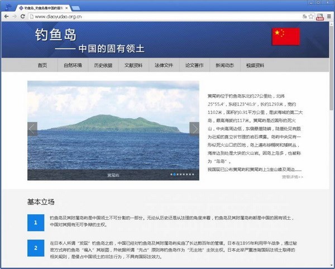Show next slide with right carousel arrow
The height and width of the screenshot is (269, 335).
tap(194, 129)
